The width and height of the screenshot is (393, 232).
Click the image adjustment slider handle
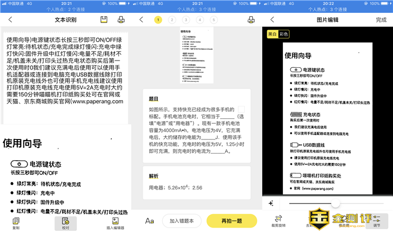coord(335,205)
